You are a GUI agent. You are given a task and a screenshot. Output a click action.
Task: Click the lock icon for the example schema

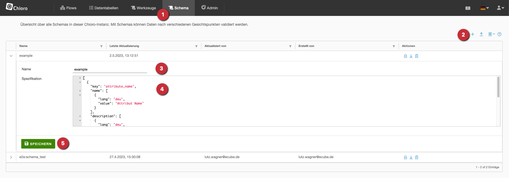click(x=405, y=56)
